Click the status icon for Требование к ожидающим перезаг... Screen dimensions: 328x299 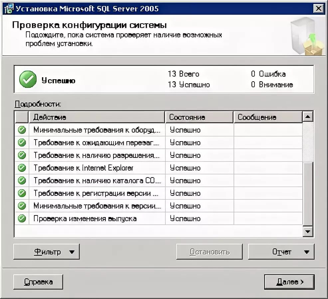coord(22,143)
